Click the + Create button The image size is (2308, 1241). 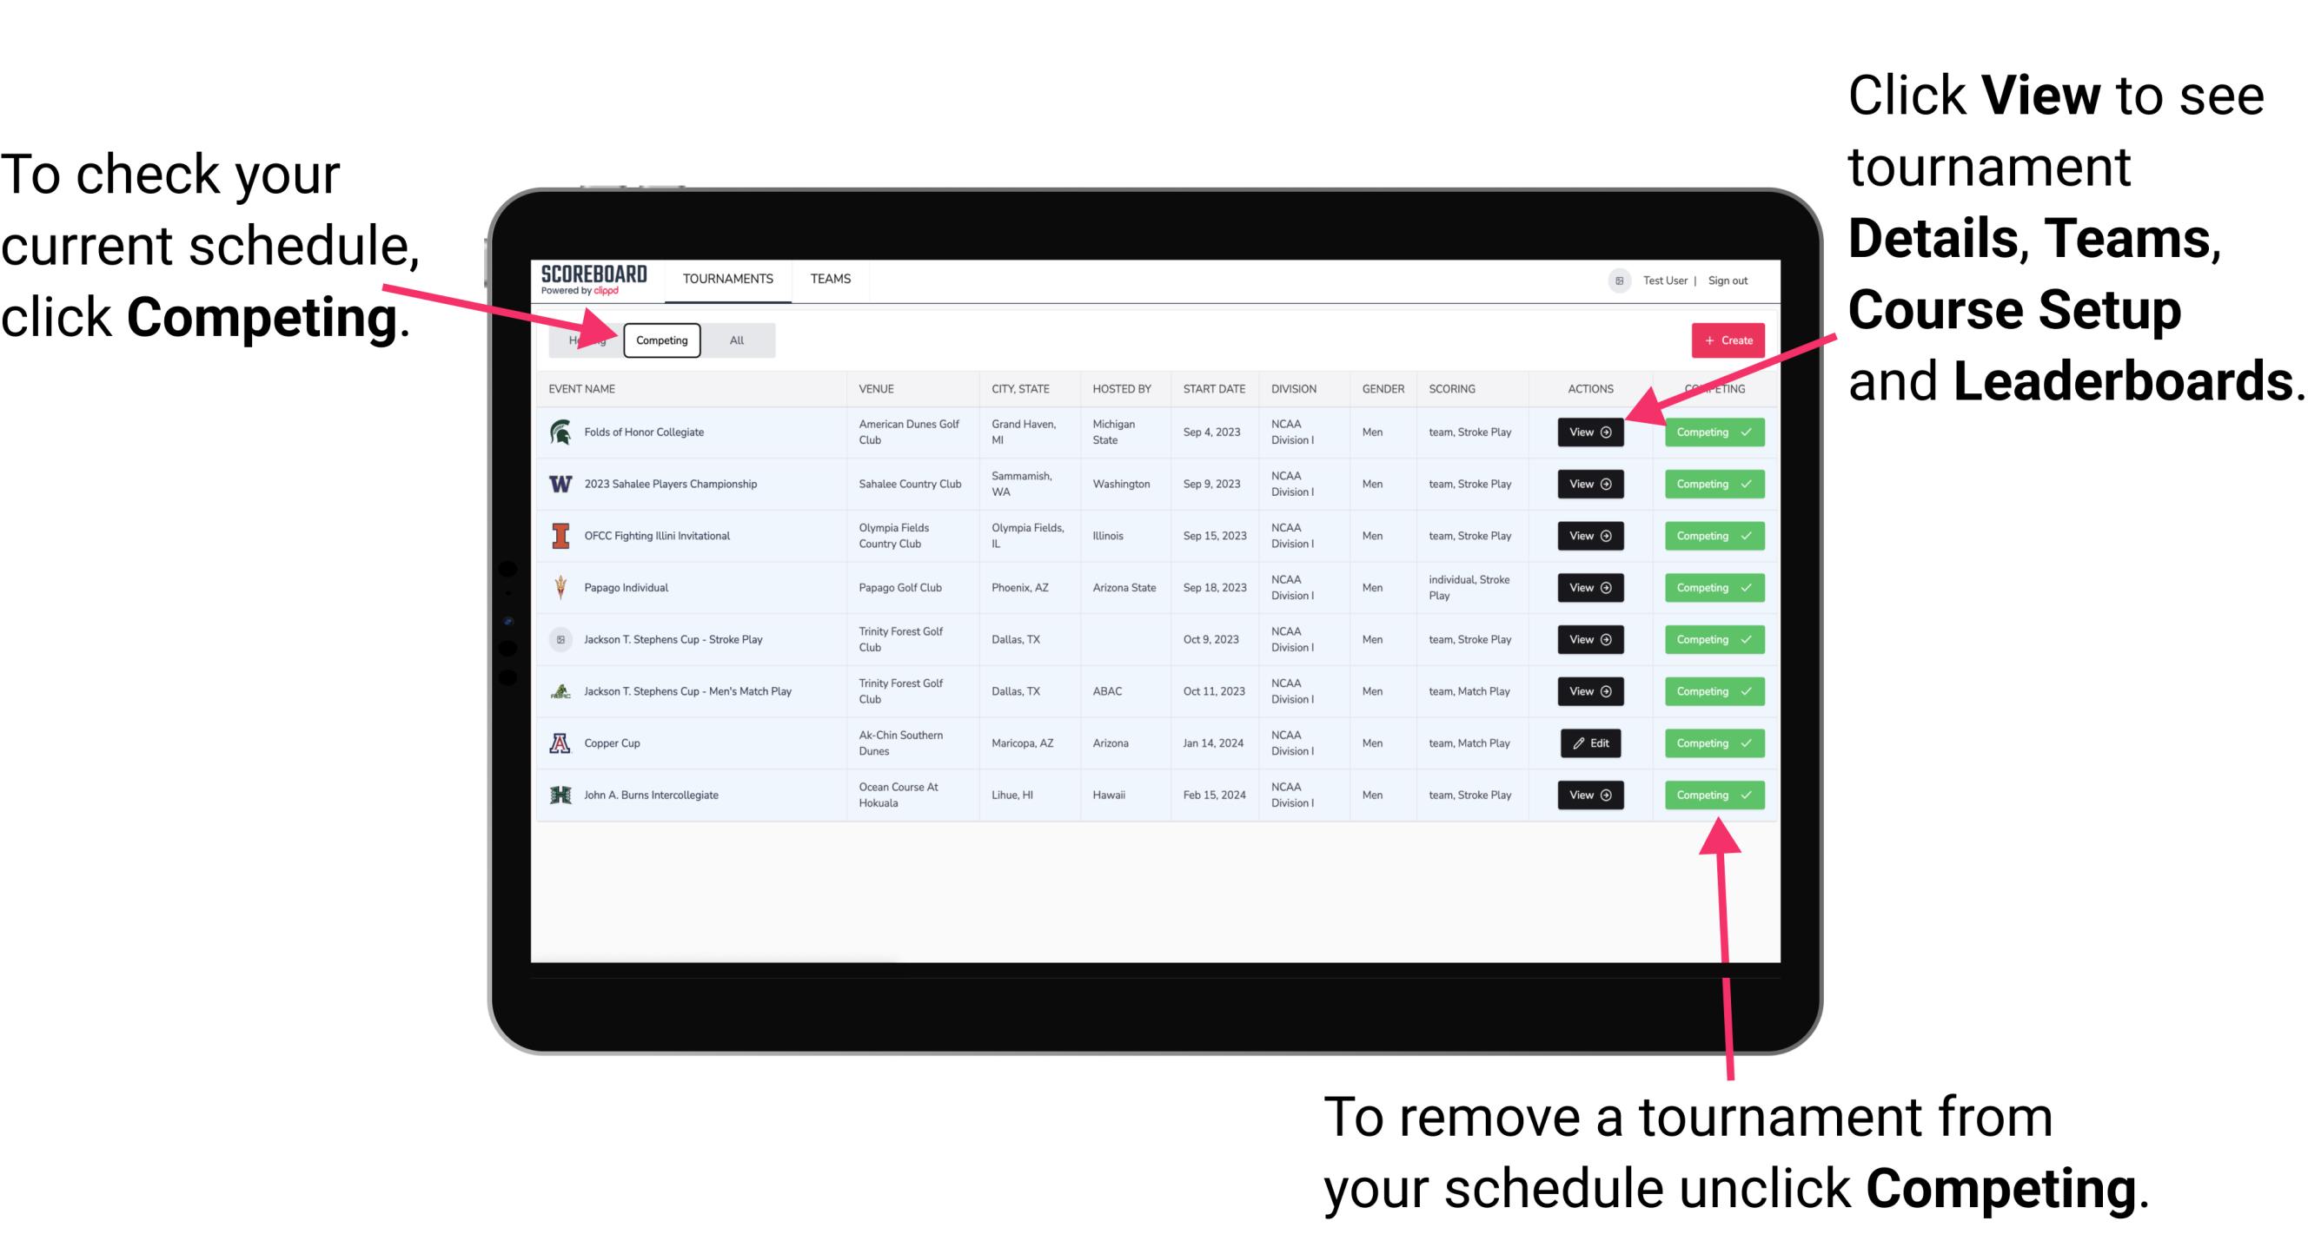pyautogui.click(x=1722, y=340)
